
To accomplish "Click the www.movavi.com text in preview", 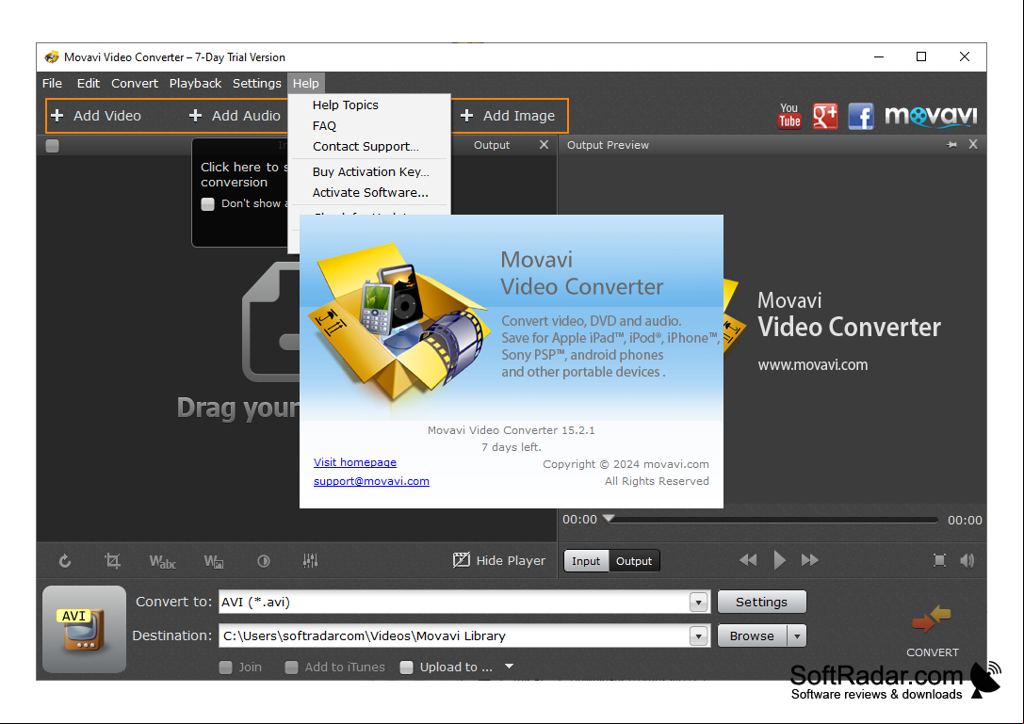I will (x=812, y=365).
